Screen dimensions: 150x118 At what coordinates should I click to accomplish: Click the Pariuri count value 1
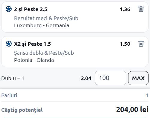point(147,95)
